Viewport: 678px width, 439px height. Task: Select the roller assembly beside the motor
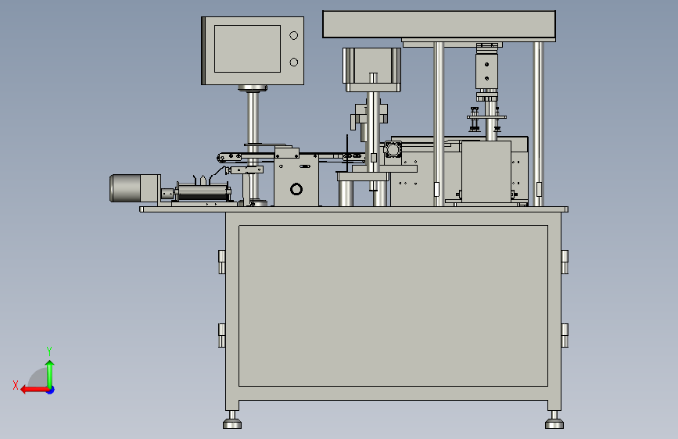coord(203,192)
